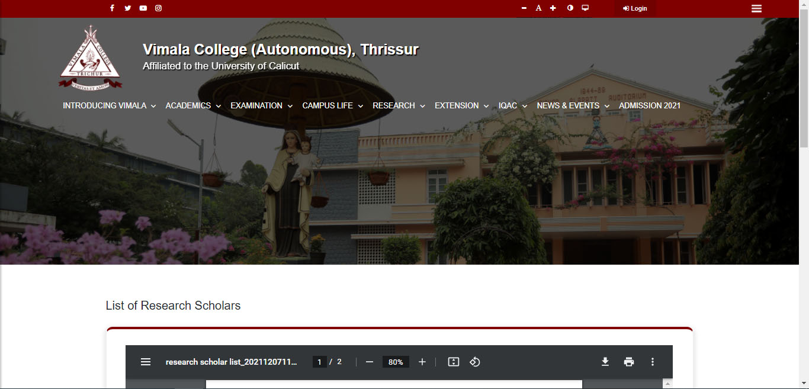The width and height of the screenshot is (809, 389).
Task: Open the Vimala College (Autonomous), Thrissur title
Action: 281,49
